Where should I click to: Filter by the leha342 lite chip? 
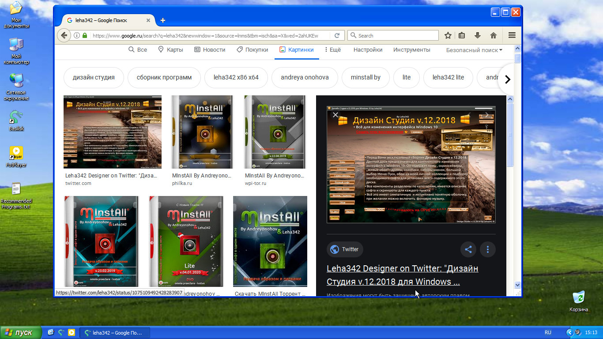[x=448, y=77]
